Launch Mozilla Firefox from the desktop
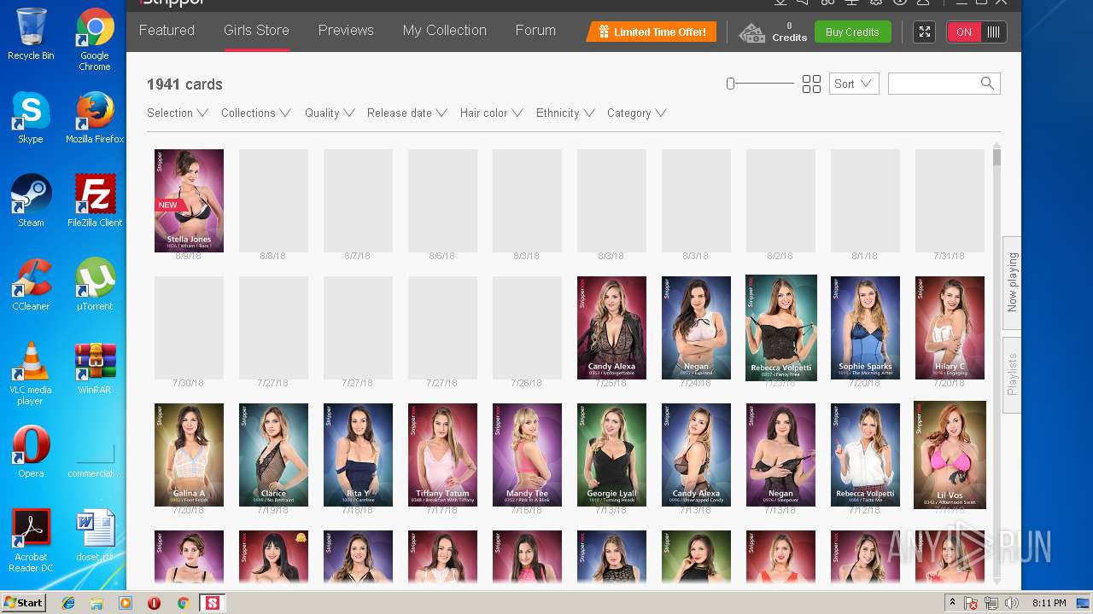 point(95,118)
